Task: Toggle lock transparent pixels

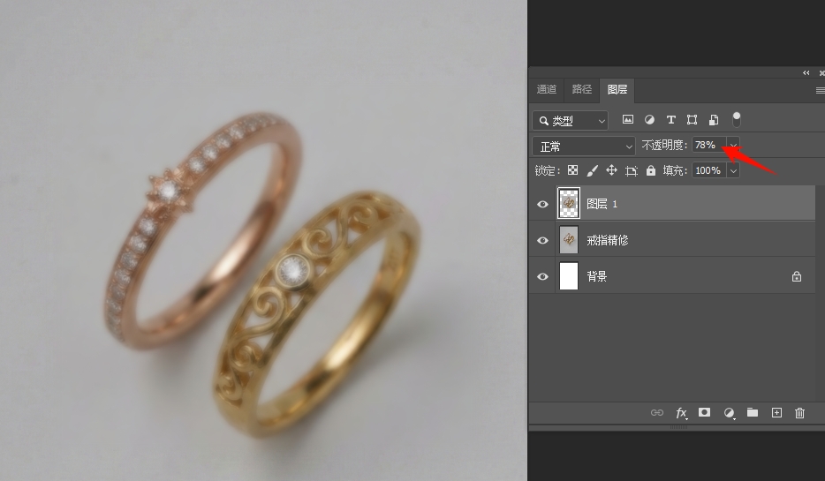Action: (x=572, y=170)
